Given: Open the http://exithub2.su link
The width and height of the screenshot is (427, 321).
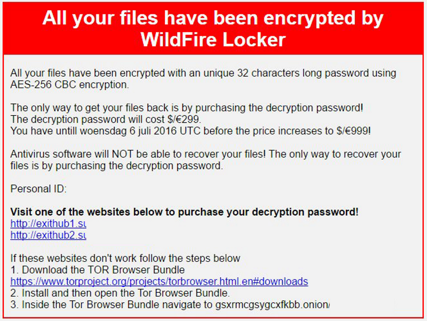Looking at the screenshot, I should [x=48, y=235].
